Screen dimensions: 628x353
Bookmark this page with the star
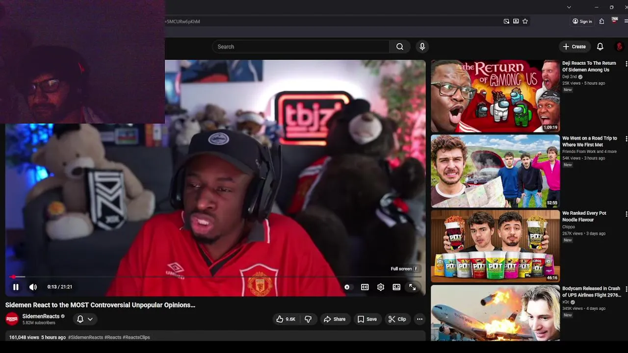point(525,21)
